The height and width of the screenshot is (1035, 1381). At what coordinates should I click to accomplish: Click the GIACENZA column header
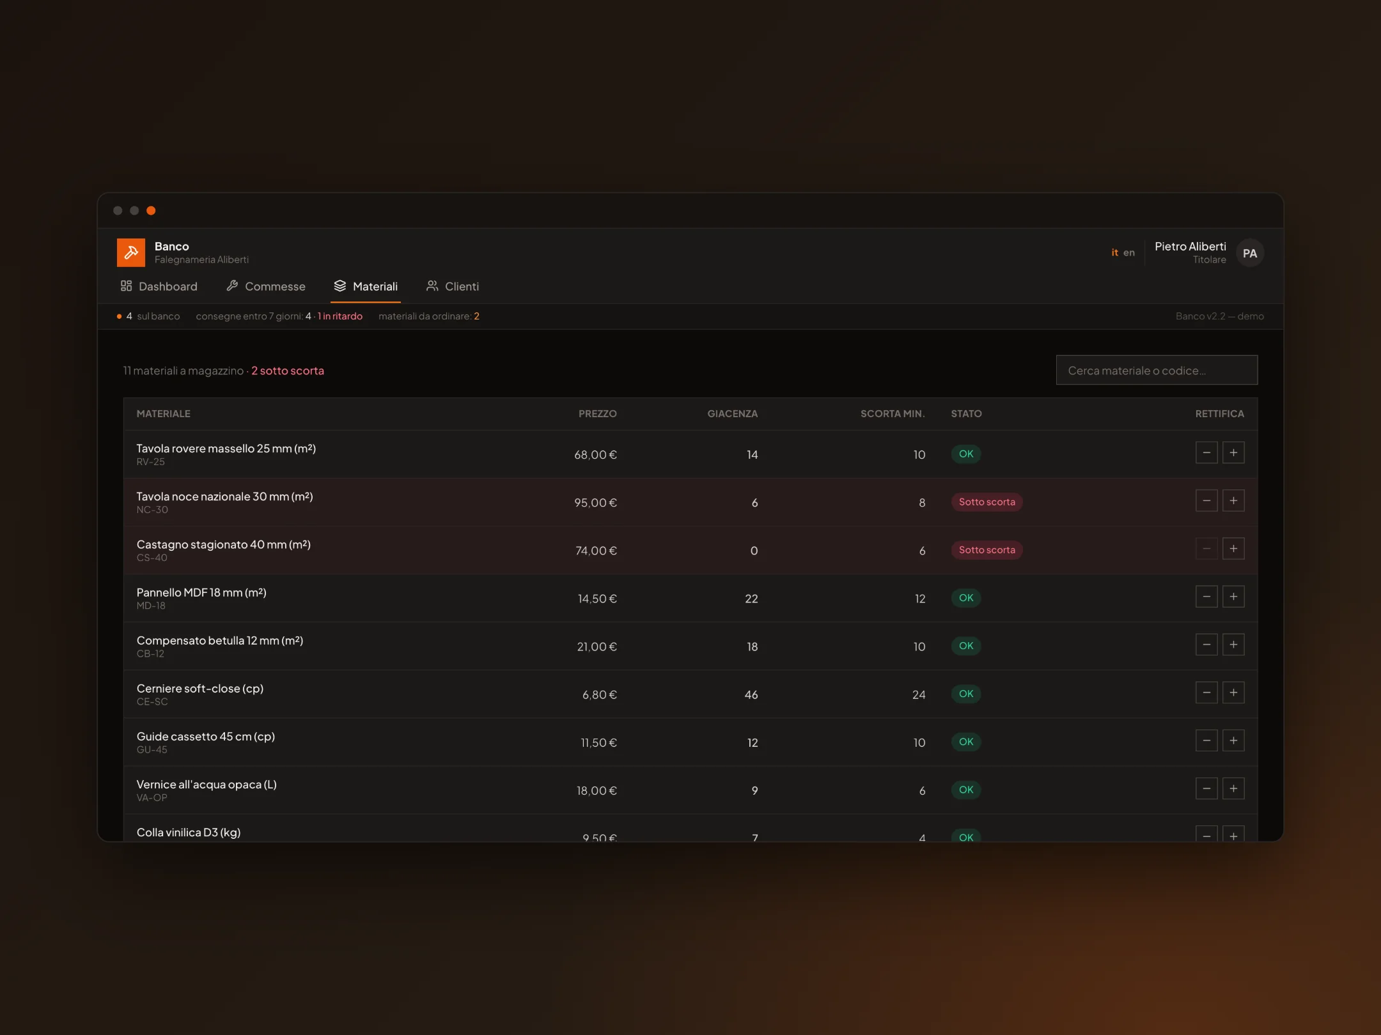pyautogui.click(x=733, y=414)
